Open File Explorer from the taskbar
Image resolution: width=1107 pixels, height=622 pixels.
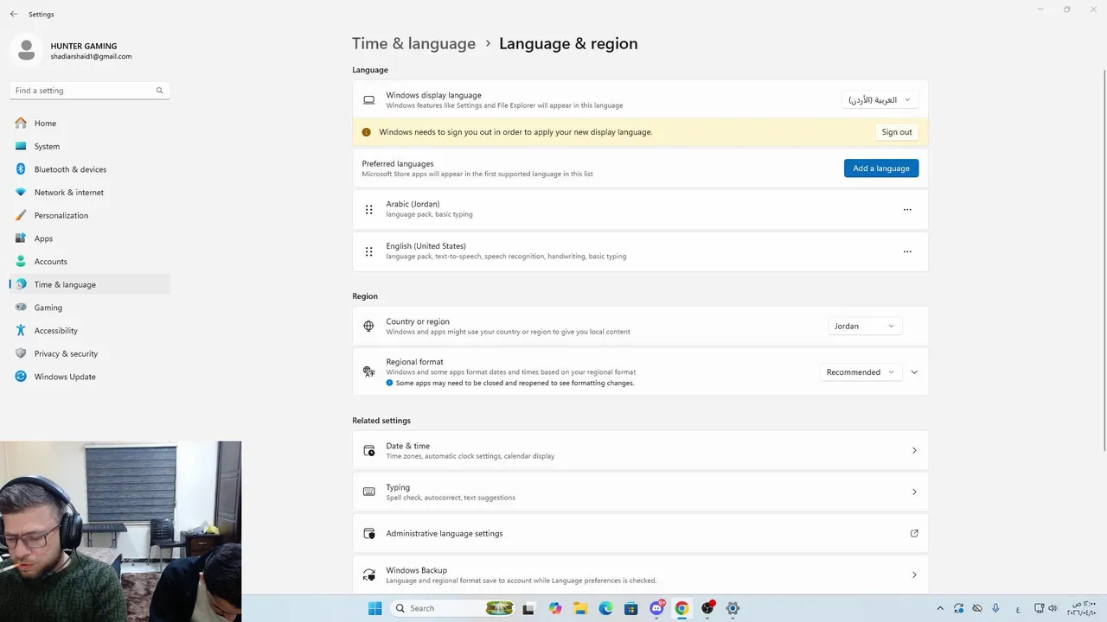pyautogui.click(x=580, y=608)
